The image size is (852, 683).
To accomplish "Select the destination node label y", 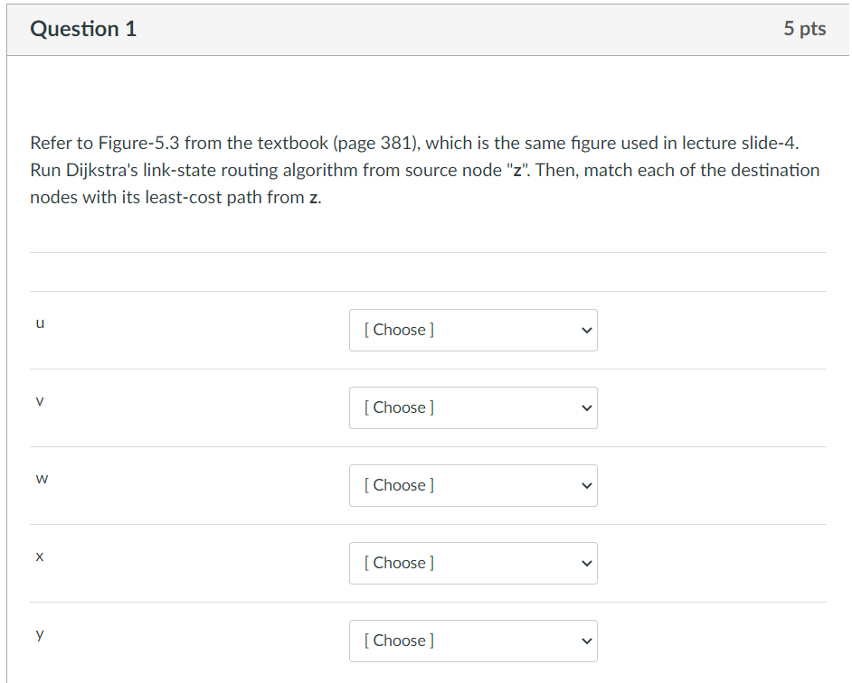I will click(39, 633).
